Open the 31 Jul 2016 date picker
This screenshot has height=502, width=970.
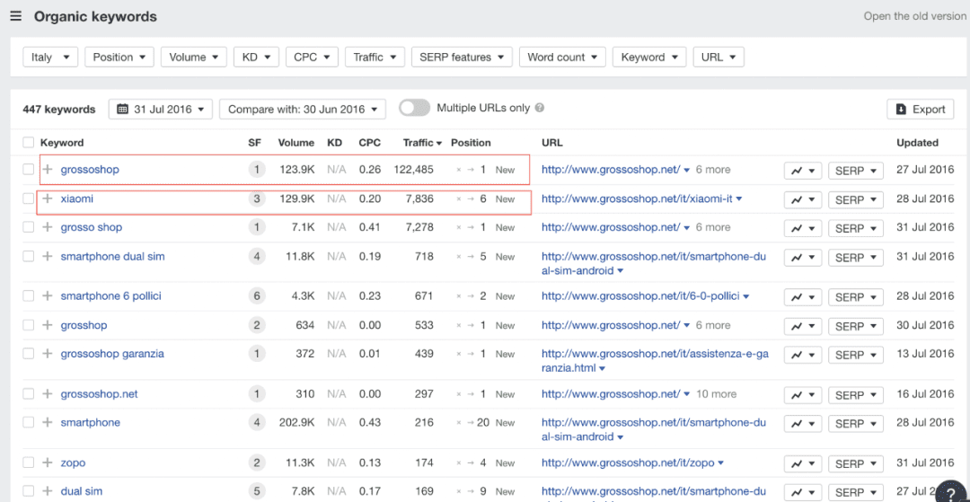(161, 109)
